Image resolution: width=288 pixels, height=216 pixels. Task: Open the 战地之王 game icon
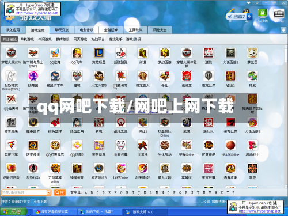click(121, 122)
